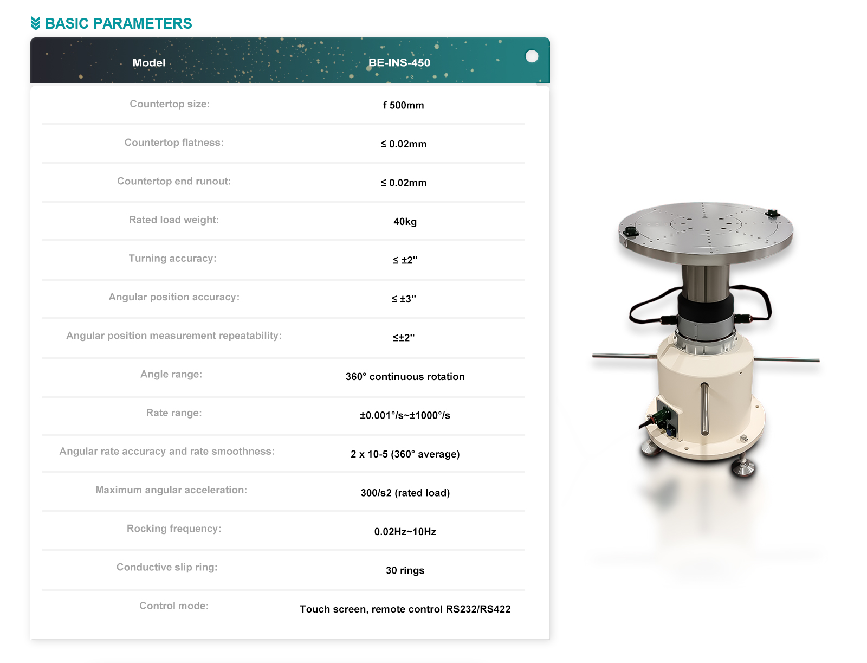
Task: Select the 40kg rated load value
Action: [405, 222]
